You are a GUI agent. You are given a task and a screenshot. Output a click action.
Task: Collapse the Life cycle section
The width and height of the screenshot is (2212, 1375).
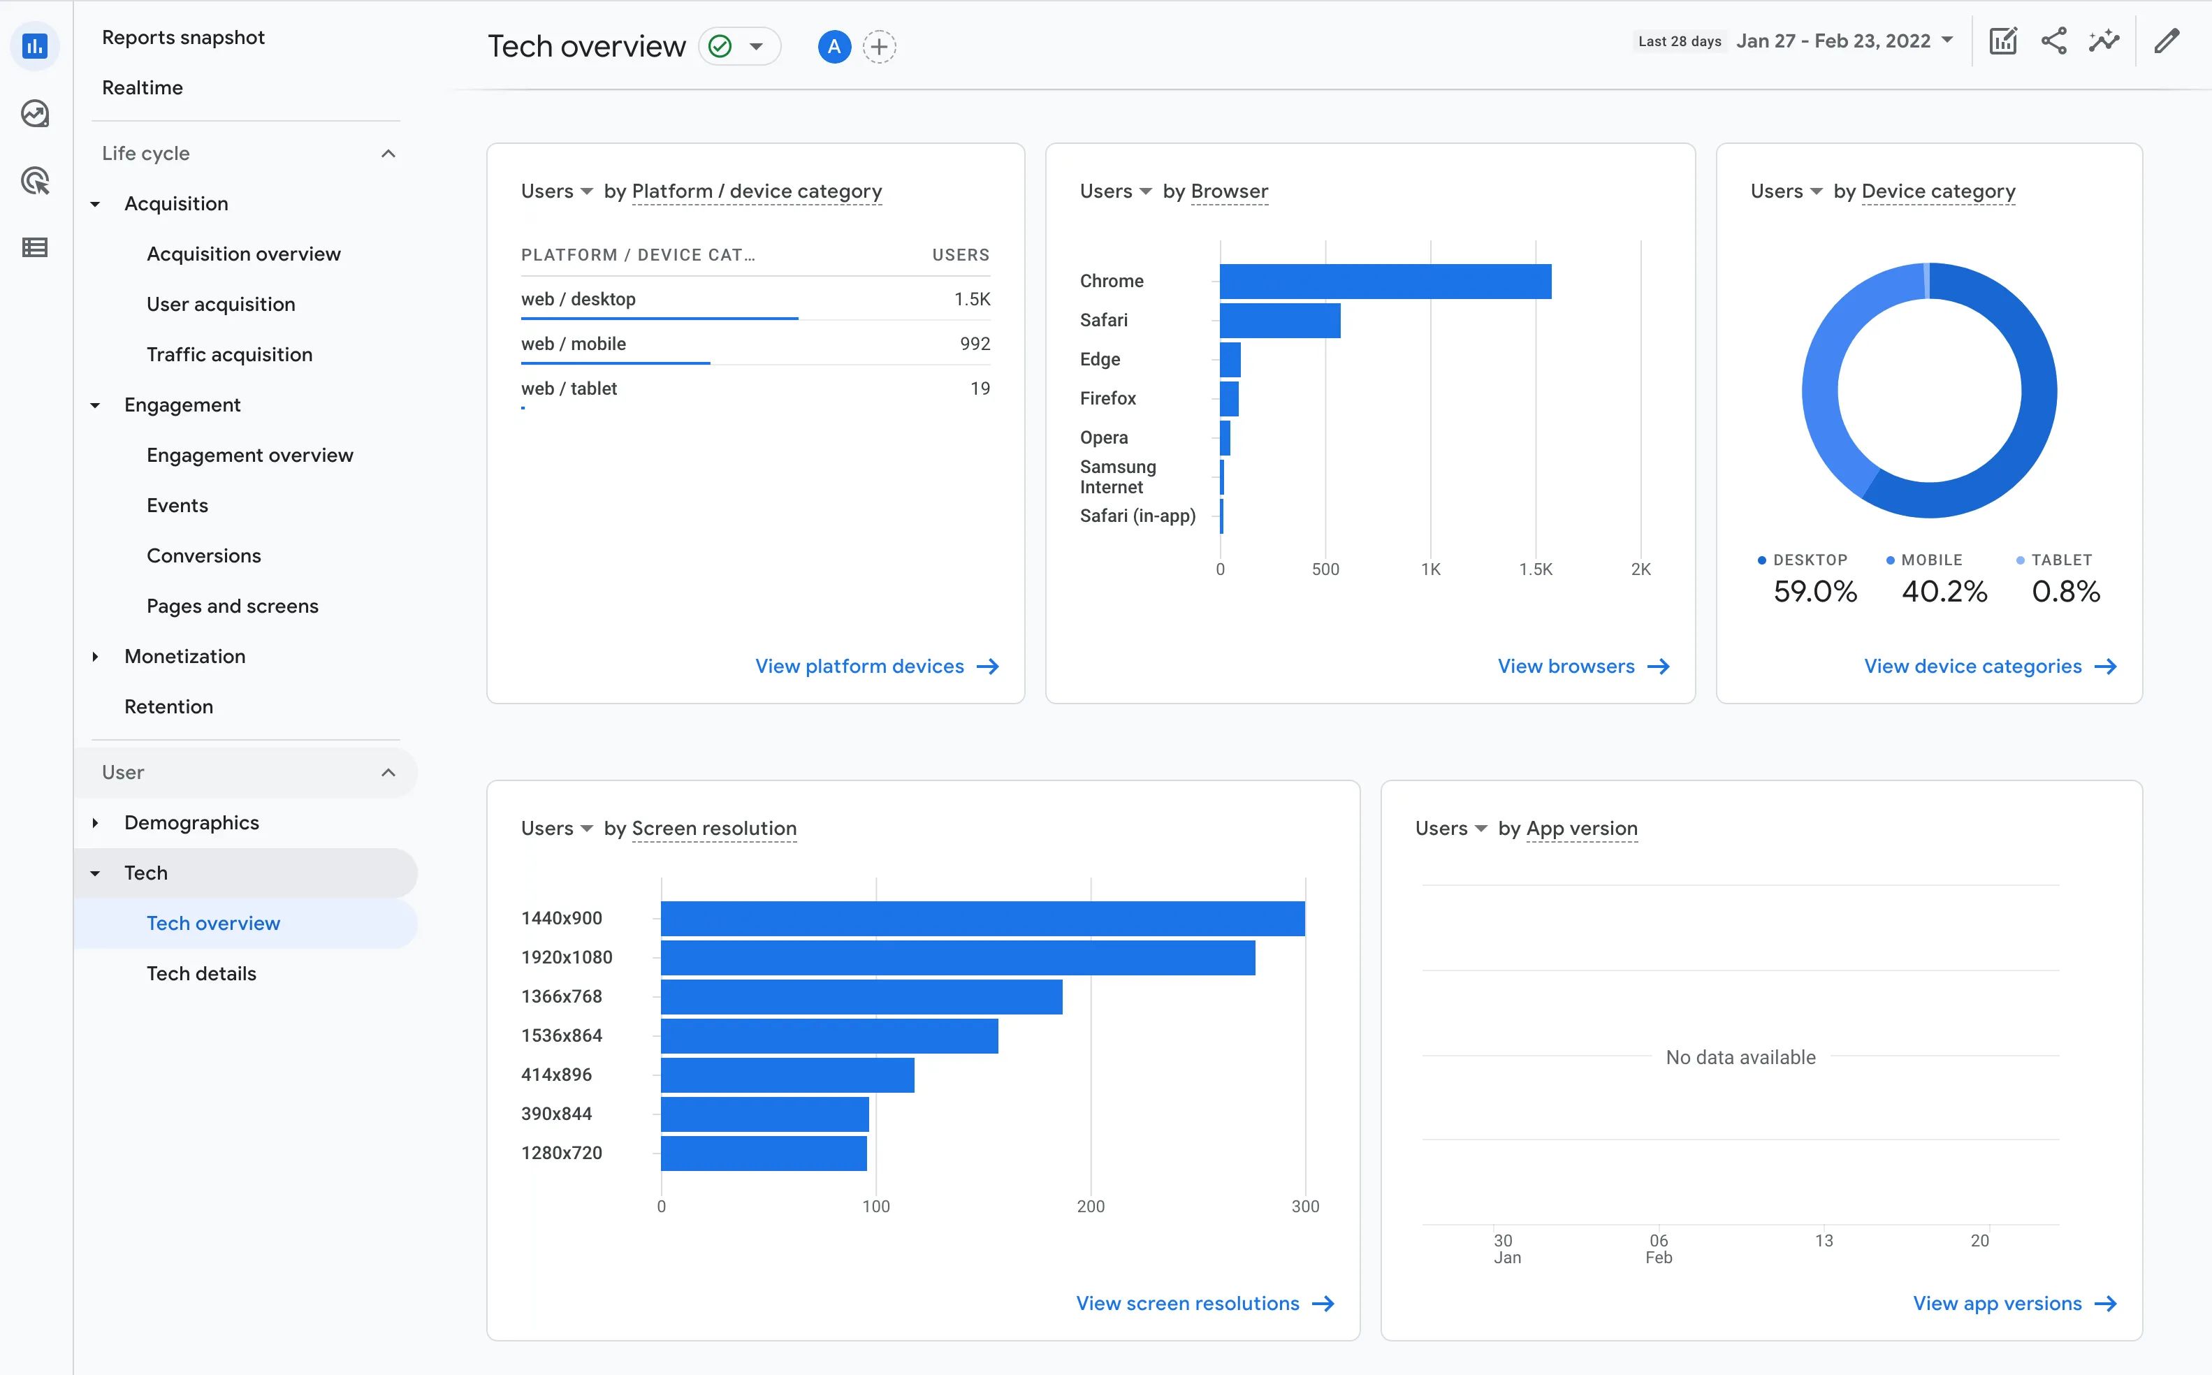[x=389, y=153]
